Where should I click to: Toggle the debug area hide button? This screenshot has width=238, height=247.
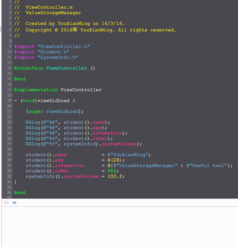pos(6,203)
